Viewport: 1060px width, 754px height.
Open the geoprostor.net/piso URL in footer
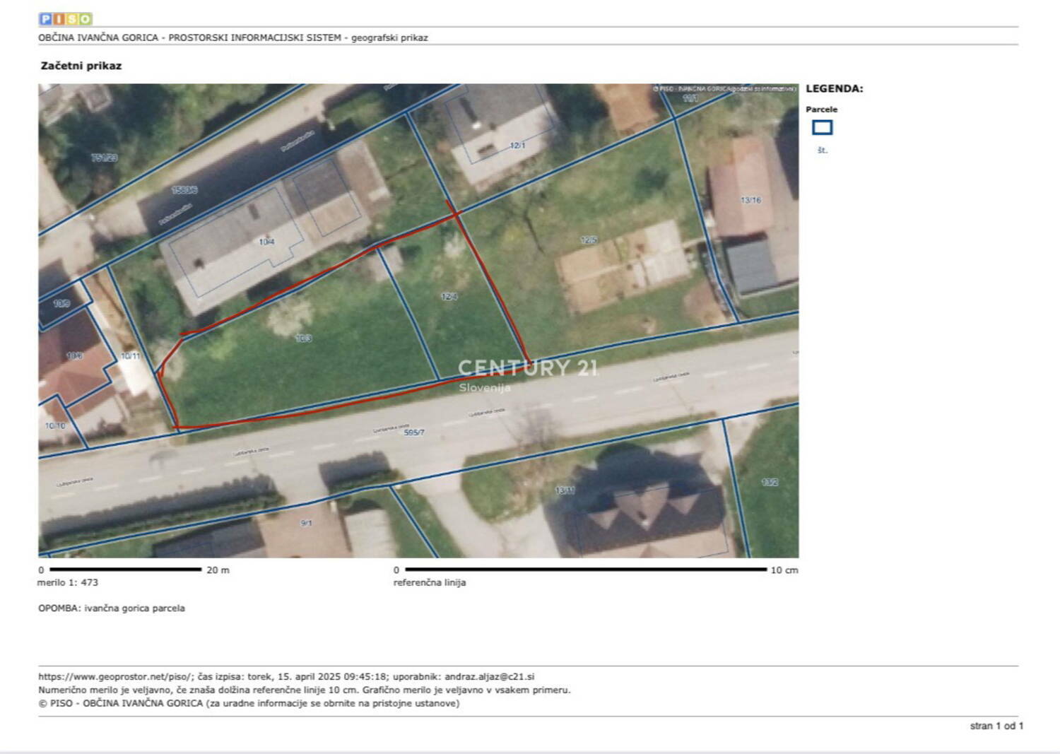(116, 677)
